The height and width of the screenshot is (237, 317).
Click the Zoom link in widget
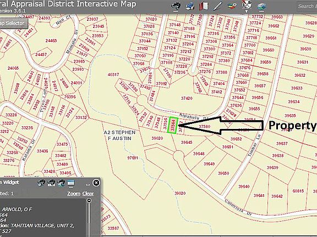(x=73, y=194)
